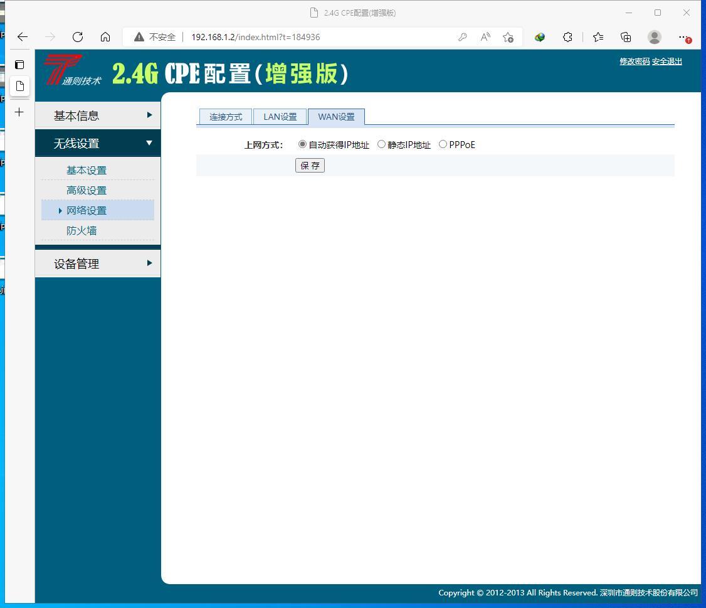Open saved passwords key icon in address bar
This screenshot has height=608, width=706.
462,37
